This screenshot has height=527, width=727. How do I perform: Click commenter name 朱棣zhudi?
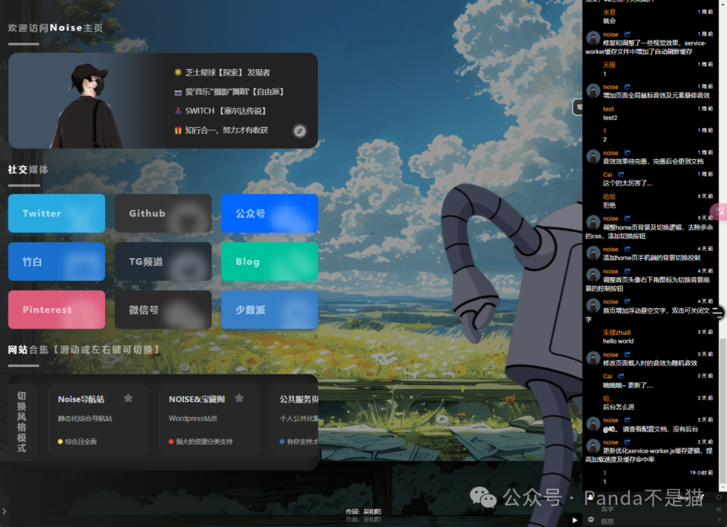tap(617, 333)
